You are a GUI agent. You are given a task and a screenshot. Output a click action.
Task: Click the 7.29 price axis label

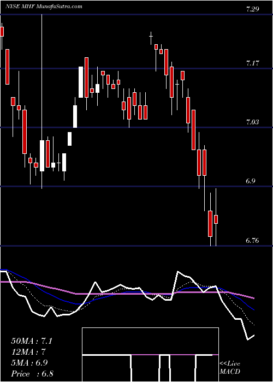[252, 9]
